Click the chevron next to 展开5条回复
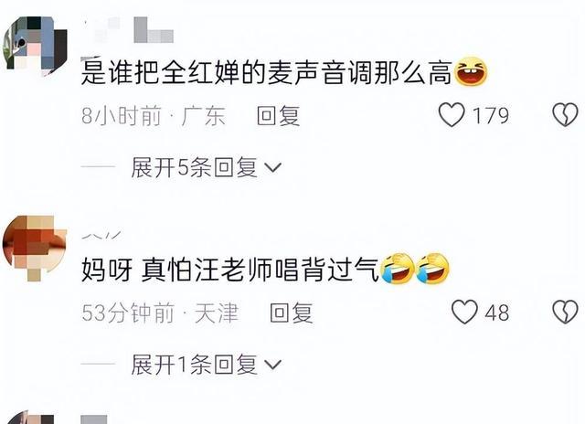Screen dimensions: 585x424 point(272,168)
